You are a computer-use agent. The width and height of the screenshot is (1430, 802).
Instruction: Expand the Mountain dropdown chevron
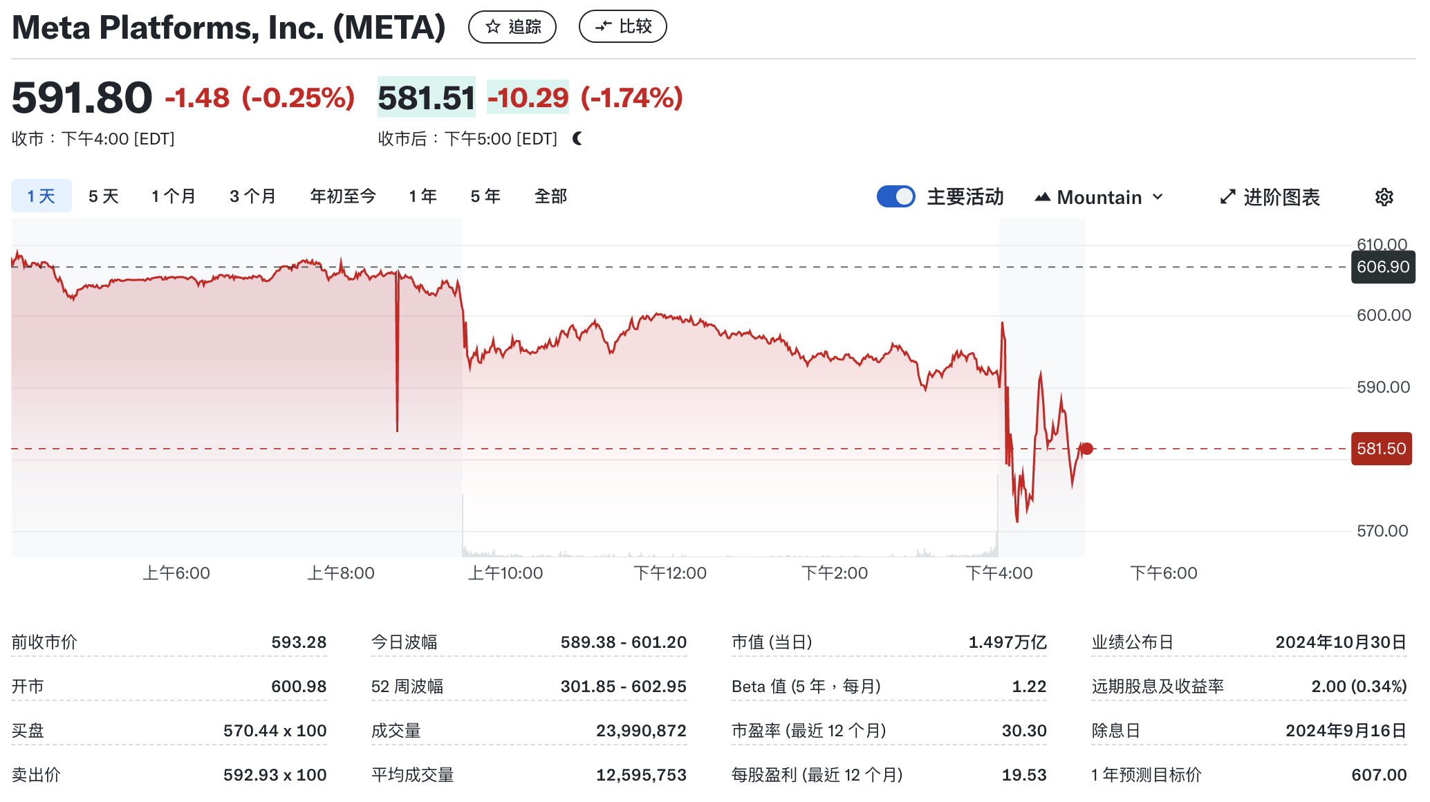coord(1158,197)
